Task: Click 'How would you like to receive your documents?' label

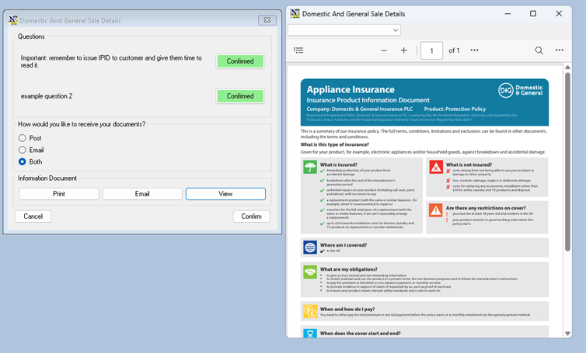Action: coord(82,124)
